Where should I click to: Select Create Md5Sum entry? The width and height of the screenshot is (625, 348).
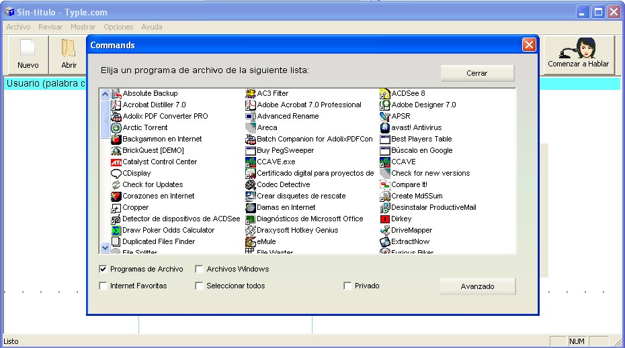coord(417,196)
